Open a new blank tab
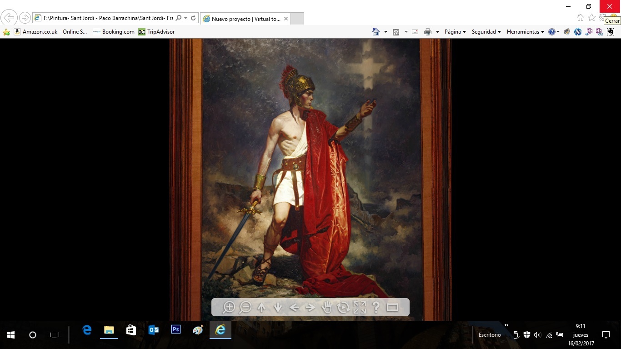 point(297,19)
